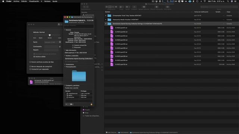
Task: Select the S.HSCS.part02.rar file icon
Action: coord(112,32)
